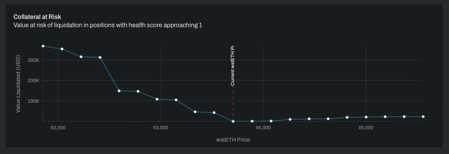449x154 pixels.
Task: Click the $3,000 x-axis label
Action: tap(160, 128)
